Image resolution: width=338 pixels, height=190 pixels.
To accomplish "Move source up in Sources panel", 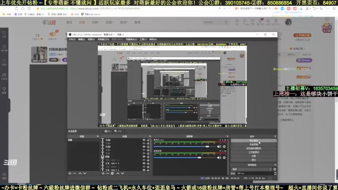I will (x=118, y=174).
